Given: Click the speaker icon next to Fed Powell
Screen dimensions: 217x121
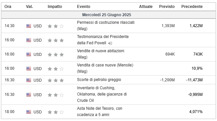Looking at the screenshot, I should click(110, 43).
